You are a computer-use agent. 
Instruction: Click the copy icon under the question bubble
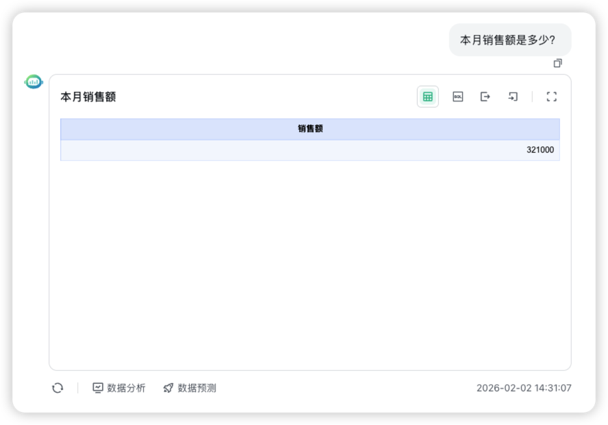coord(558,63)
